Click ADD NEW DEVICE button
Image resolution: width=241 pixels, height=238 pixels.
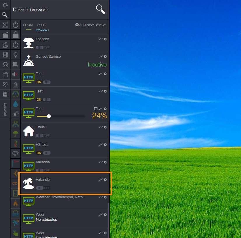(90, 25)
